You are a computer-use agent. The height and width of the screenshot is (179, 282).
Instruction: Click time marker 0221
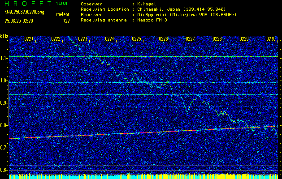[29, 39]
